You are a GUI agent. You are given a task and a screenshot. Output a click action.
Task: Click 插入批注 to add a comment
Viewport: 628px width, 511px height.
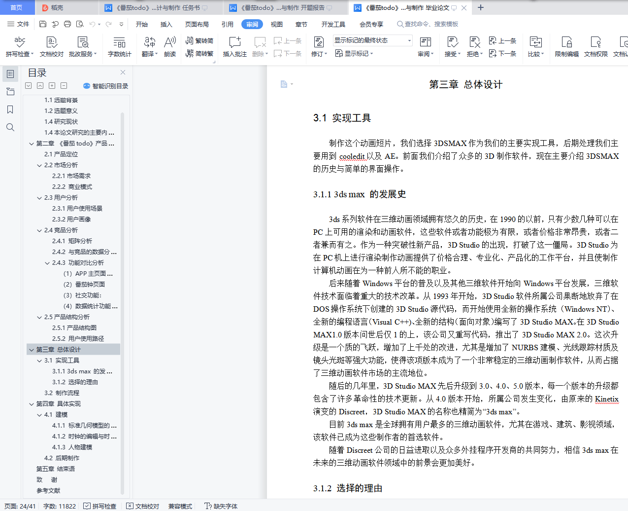click(x=234, y=47)
